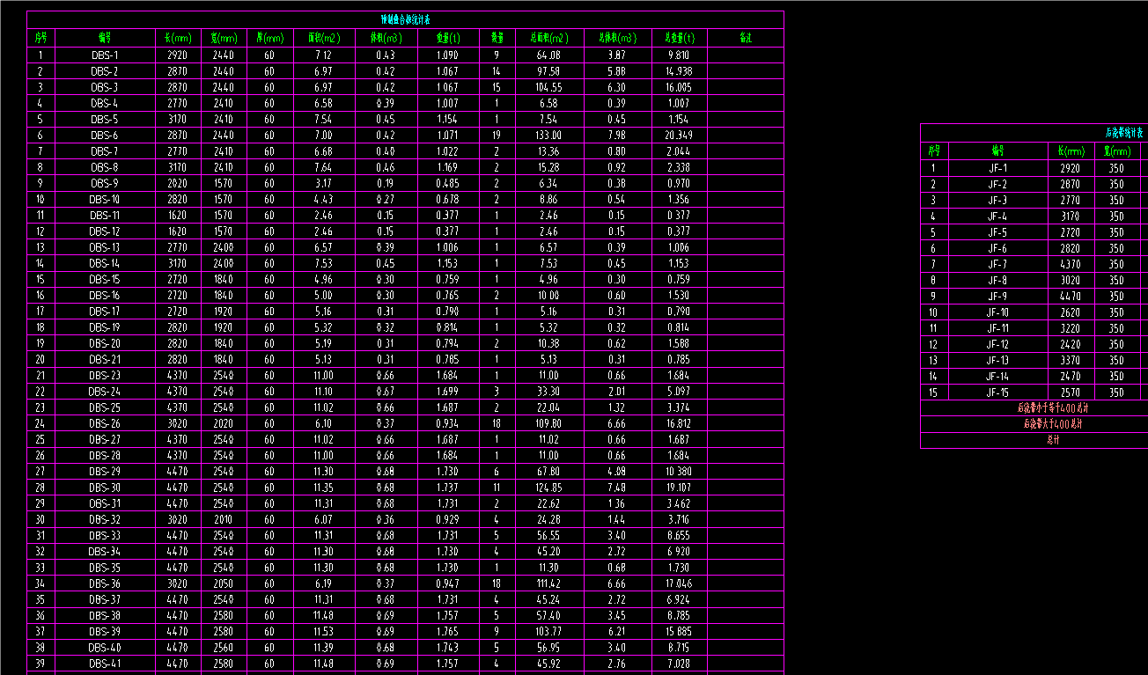Select the 体积(m3) column header
This screenshot has height=675, width=1148.
(x=386, y=38)
